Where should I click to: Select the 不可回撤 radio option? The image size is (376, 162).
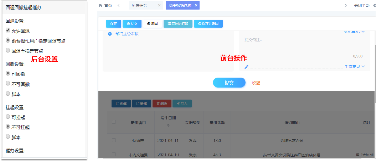pyautogui.click(x=8, y=84)
